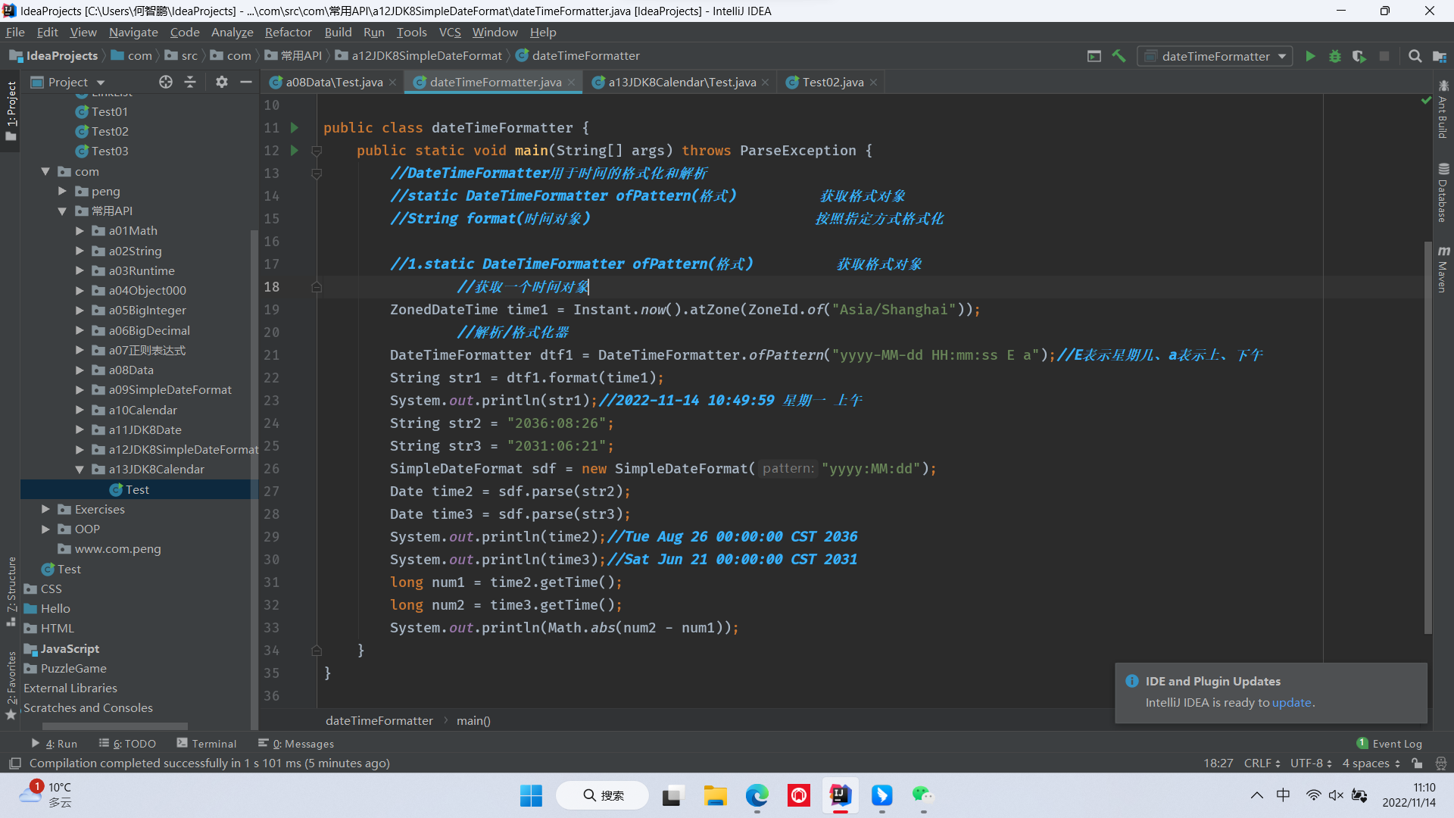Open dateTimeFormatter run configuration dropdown

click(1215, 56)
